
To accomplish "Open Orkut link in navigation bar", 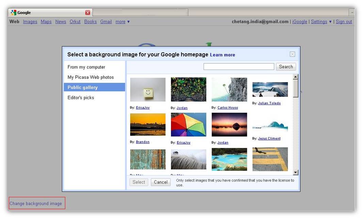I will pos(75,21).
